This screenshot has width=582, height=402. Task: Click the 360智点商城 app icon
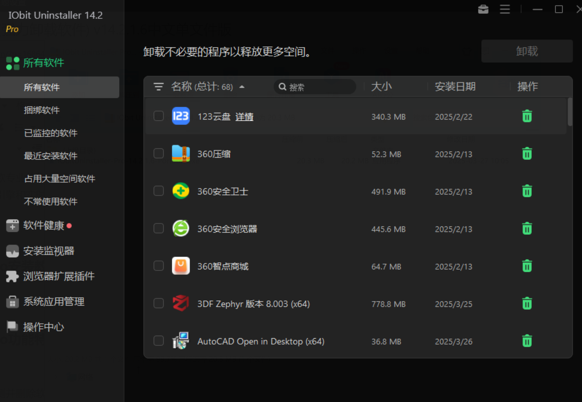[181, 266]
